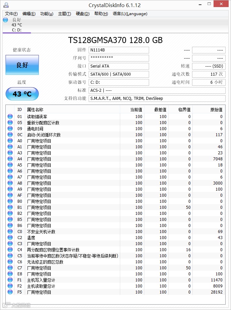Click the SATA/600 transfer mode field
This screenshot has height=310, width=231.
[119, 74]
